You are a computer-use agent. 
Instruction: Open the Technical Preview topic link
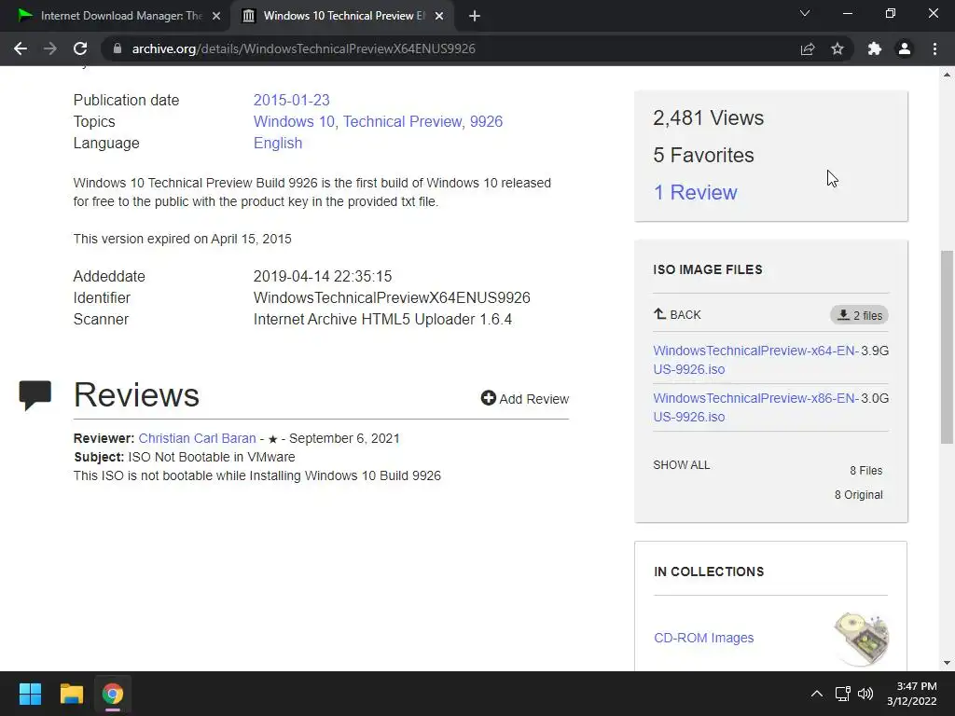(402, 121)
